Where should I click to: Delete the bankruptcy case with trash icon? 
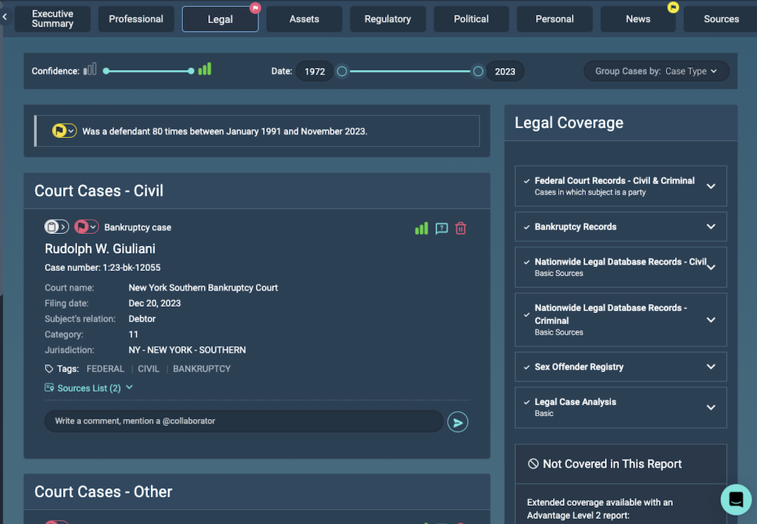(461, 228)
